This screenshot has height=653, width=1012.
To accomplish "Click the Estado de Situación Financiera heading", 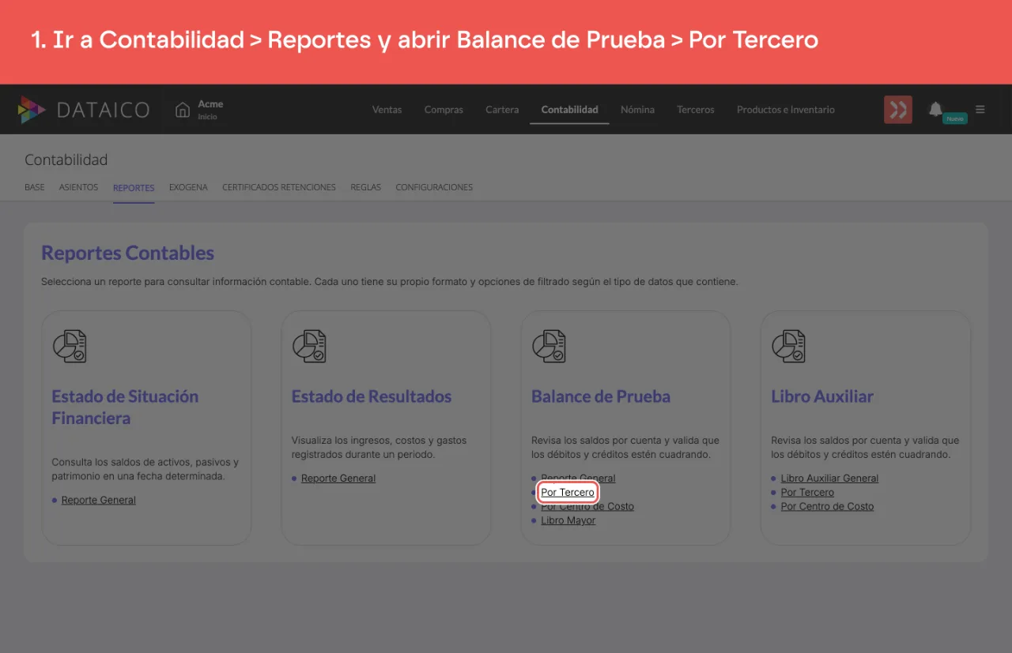I will coord(125,407).
